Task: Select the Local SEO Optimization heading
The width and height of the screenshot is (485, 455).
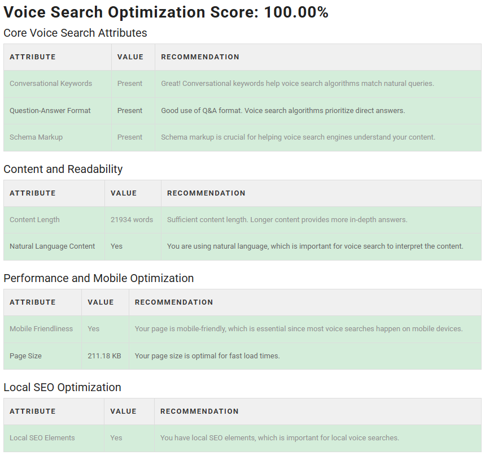Action: (x=62, y=387)
